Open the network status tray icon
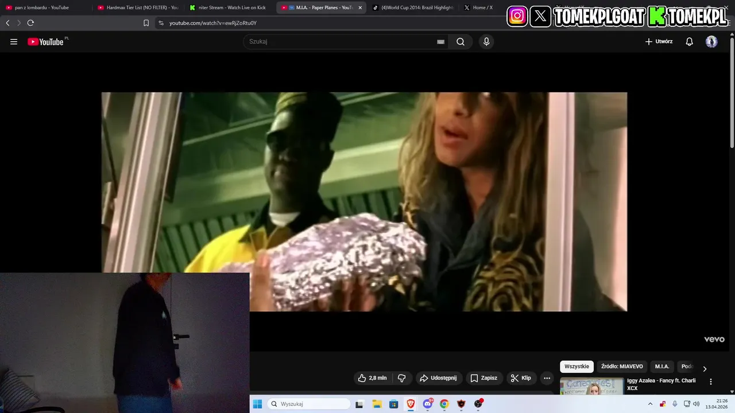Image resolution: width=735 pixels, height=413 pixels. point(687,404)
